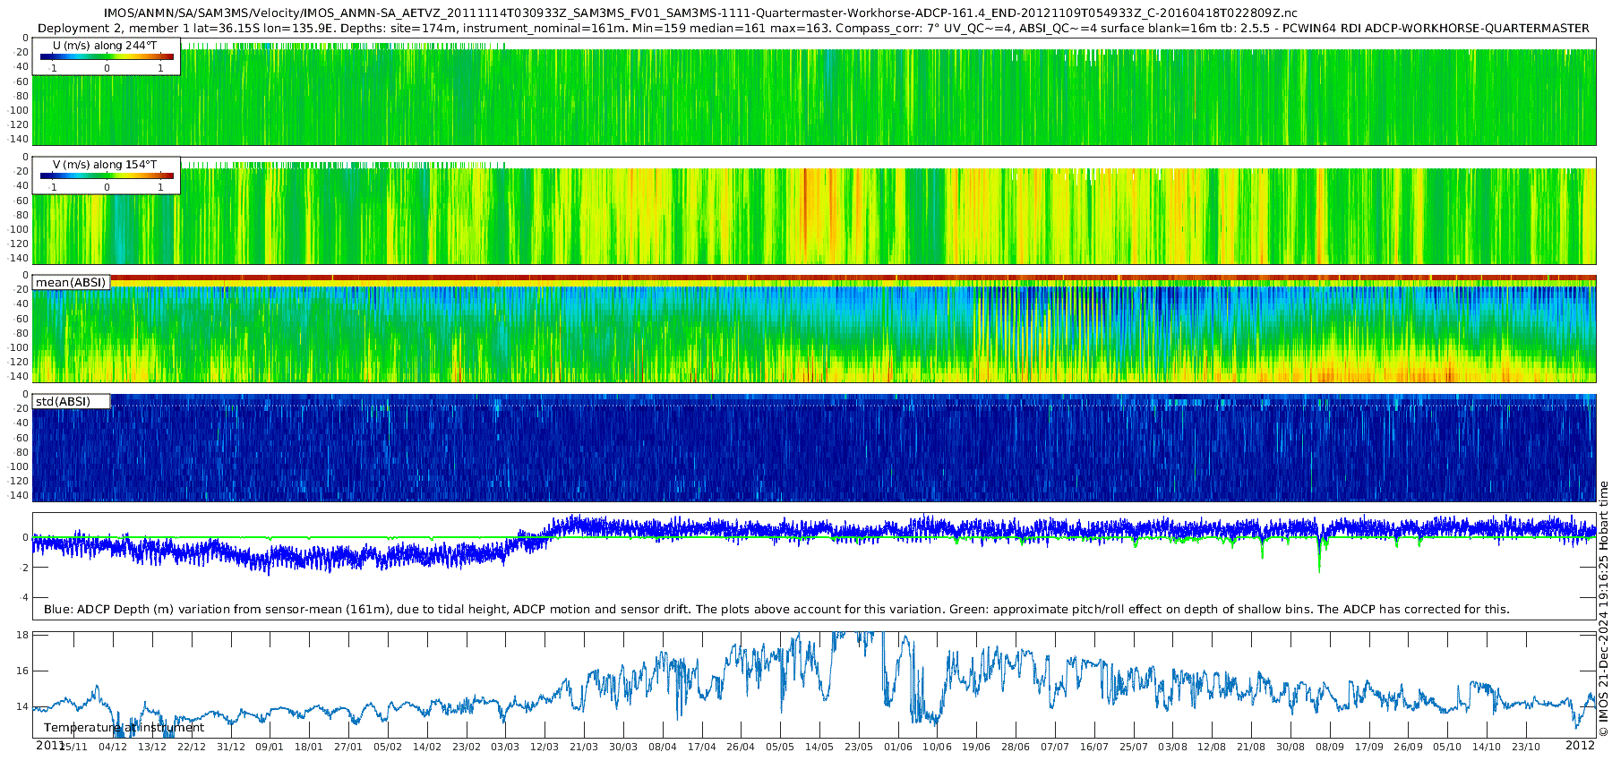Click the 23/10 date tick label
The image size is (1612, 761).
[1525, 747]
